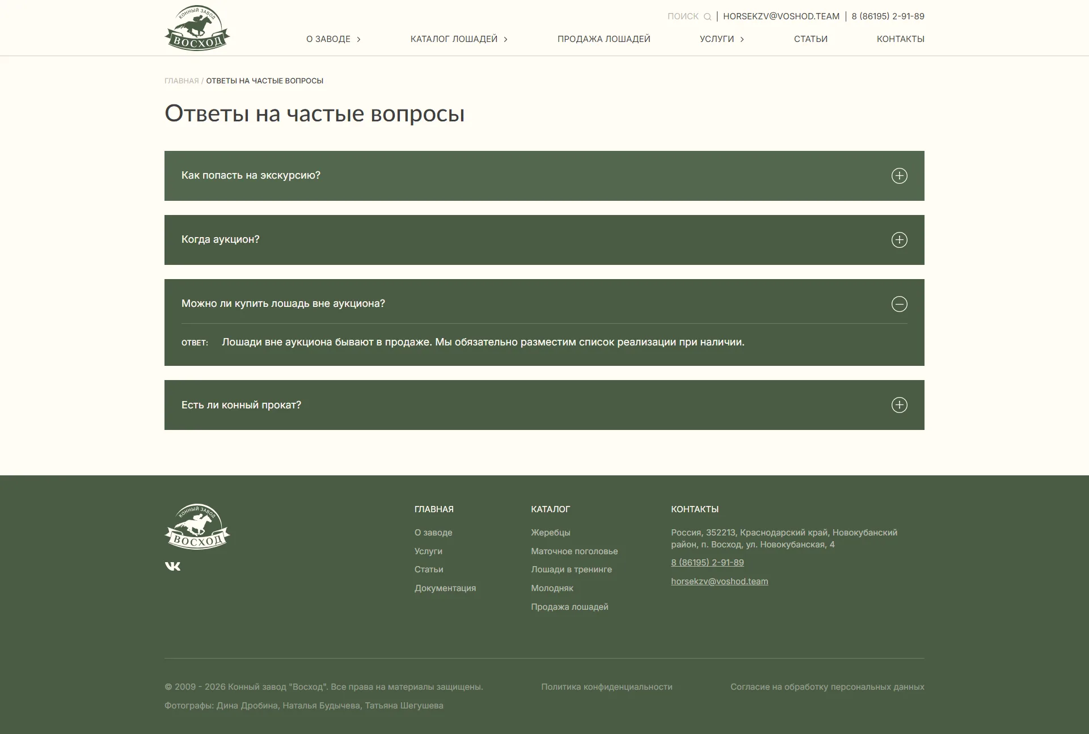Collapse the 'Можно ли купить лошадь' minus icon
The height and width of the screenshot is (734, 1089).
coord(899,304)
